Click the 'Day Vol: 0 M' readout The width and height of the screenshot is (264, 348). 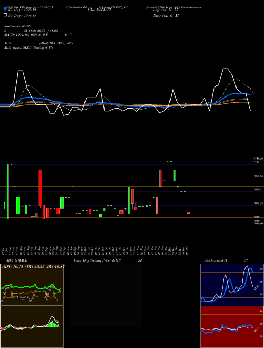pyautogui.click(x=166, y=15)
